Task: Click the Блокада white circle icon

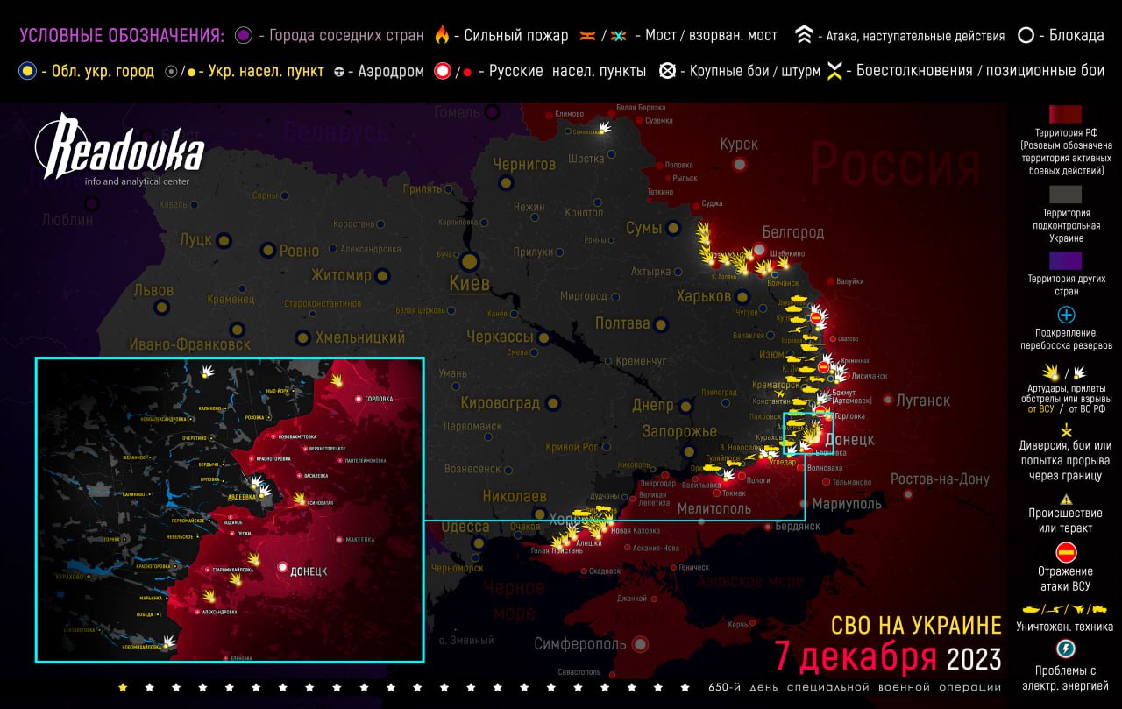Action: pos(1026,36)
